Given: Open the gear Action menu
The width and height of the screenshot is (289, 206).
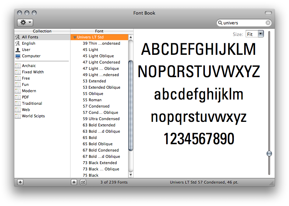Looking at the screenshot, I should click(25, 23).
